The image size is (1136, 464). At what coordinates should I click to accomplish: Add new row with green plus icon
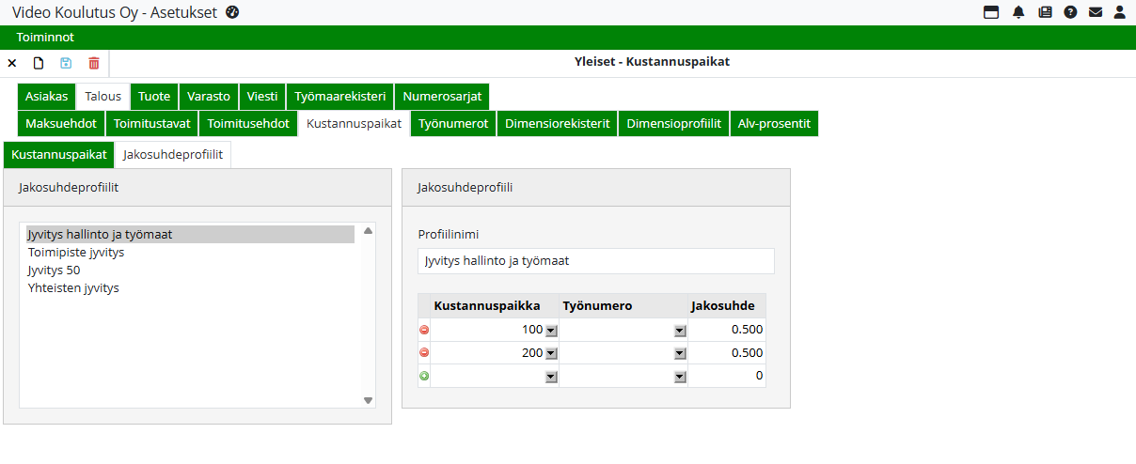click(424, 376)
